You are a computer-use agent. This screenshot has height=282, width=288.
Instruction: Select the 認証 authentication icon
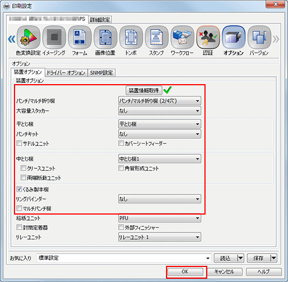coord(208,37)
